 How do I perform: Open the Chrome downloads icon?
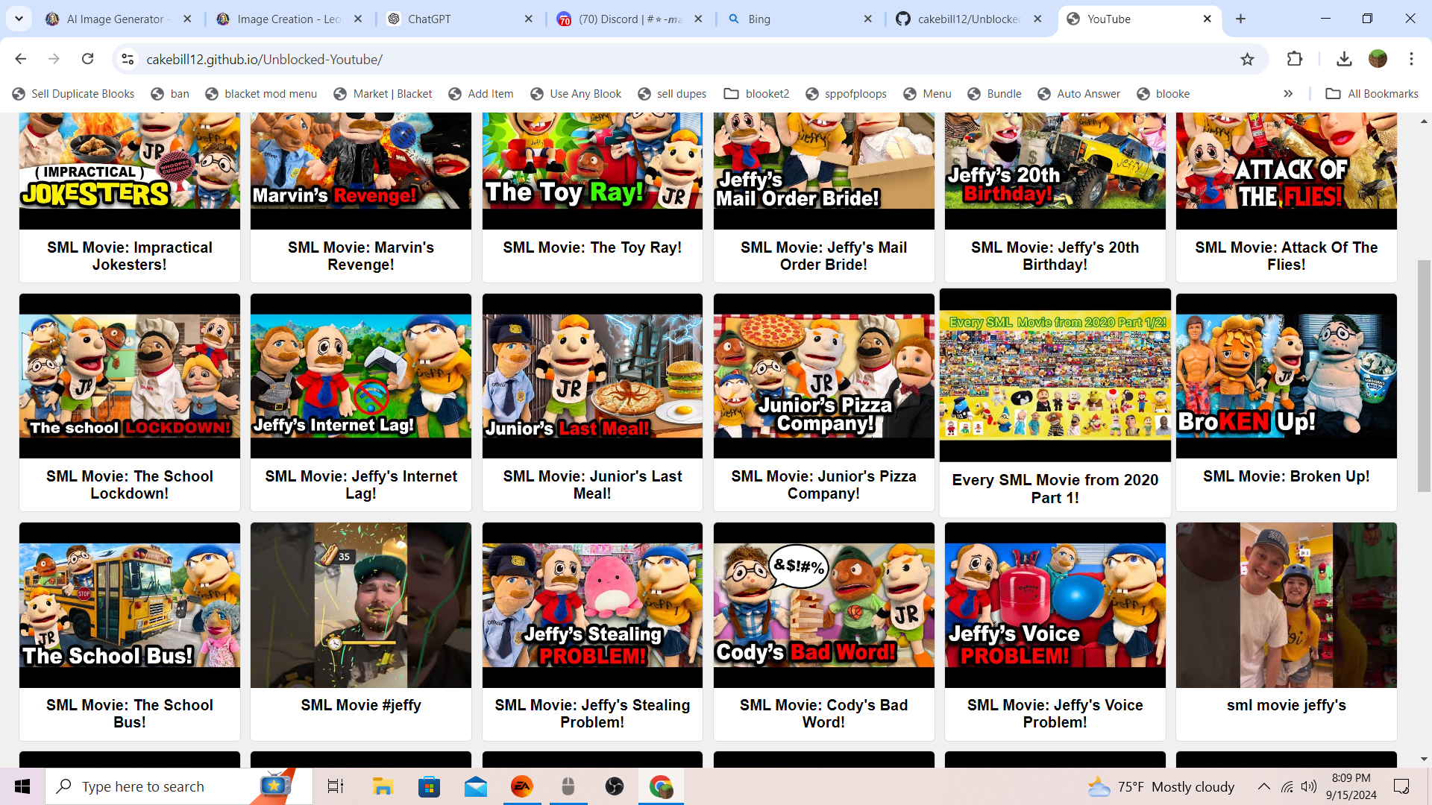(x=1344, y=59)
